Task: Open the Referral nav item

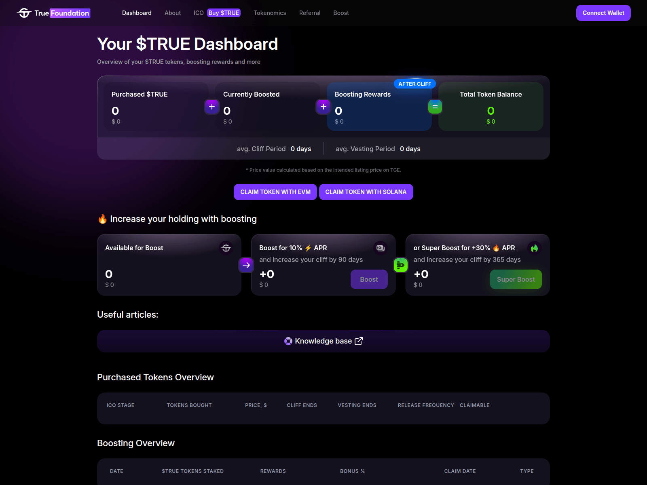Action: click(310, 13)
